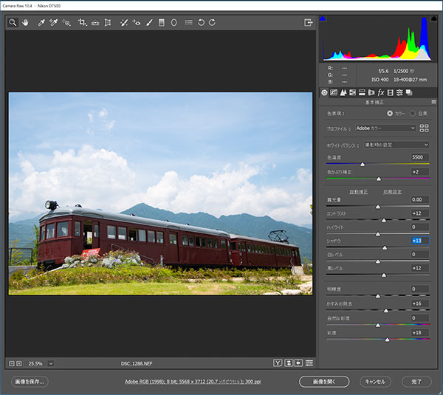443x395 pixels.
Task: Open workflow options link Adobe RGB (1998)
Action: (x=193, y=382)
